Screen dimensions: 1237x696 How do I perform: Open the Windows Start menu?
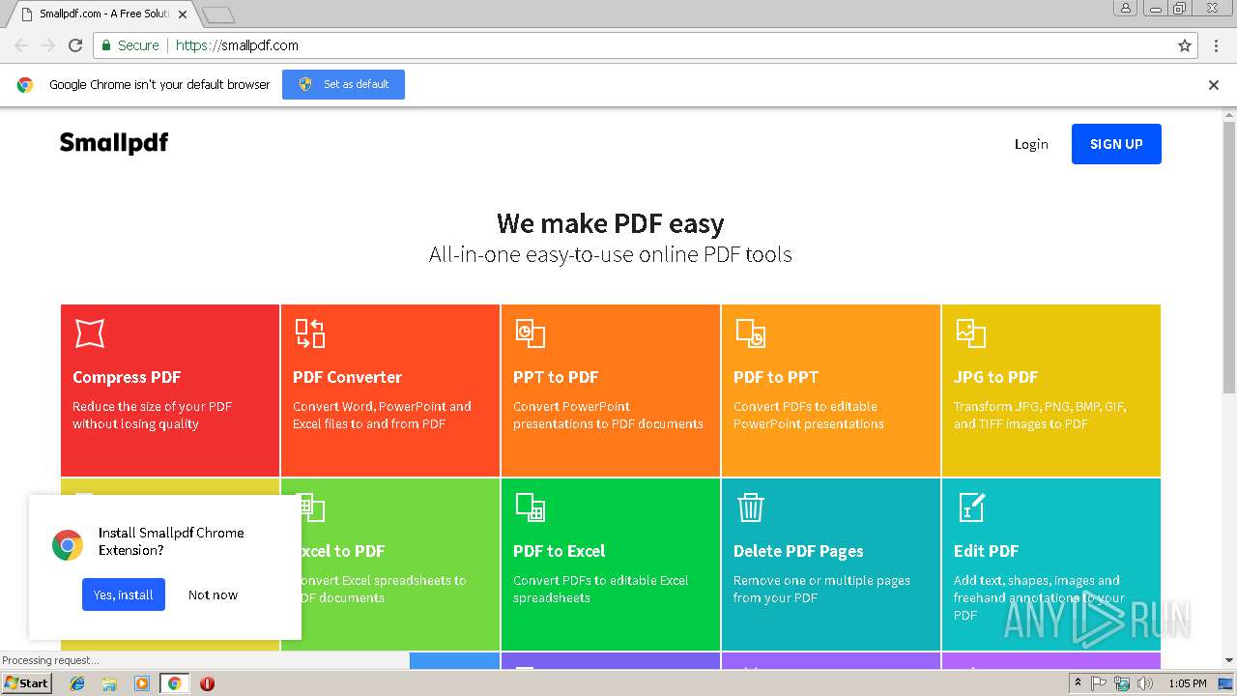point(26,683)
